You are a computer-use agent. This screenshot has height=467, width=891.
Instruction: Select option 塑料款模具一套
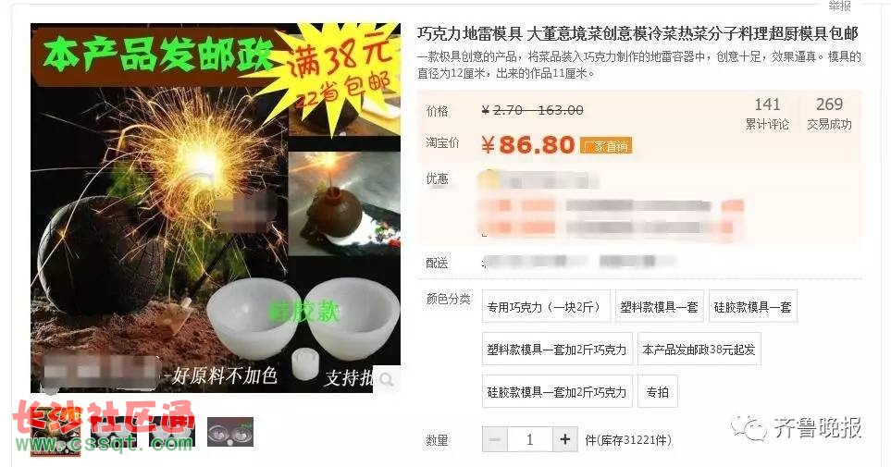[x=659, y=307]
